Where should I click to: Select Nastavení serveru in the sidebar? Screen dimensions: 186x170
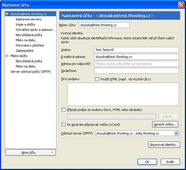(x=29, y=19)
